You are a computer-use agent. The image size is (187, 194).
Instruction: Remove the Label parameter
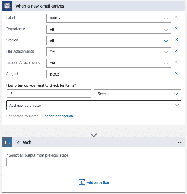(176, 17)
